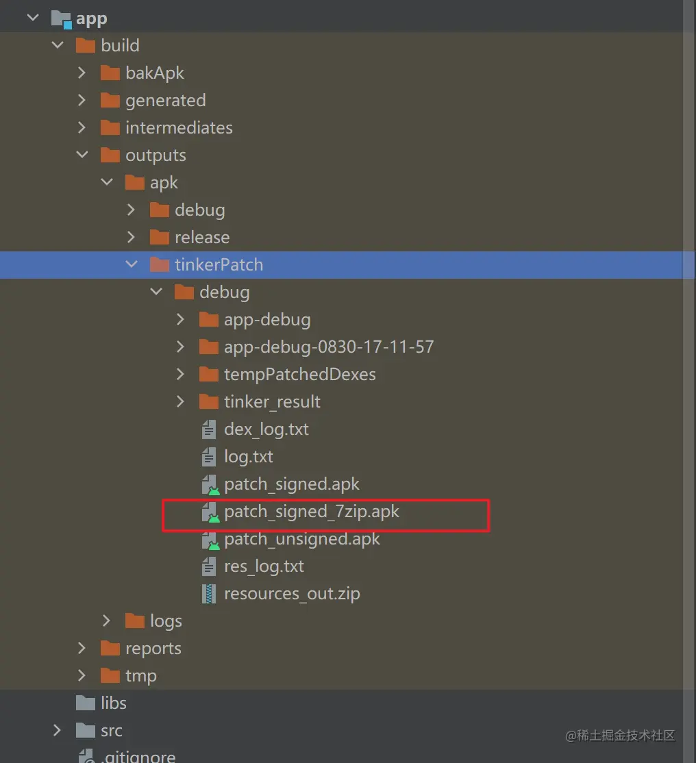Click the tempPatchedDexes folder icon
Viewport: 696px width, 763px height.
209,374
